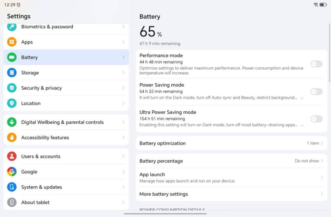
Task: Click the colorful Google logo icon
Action: [x=12, y=172]
